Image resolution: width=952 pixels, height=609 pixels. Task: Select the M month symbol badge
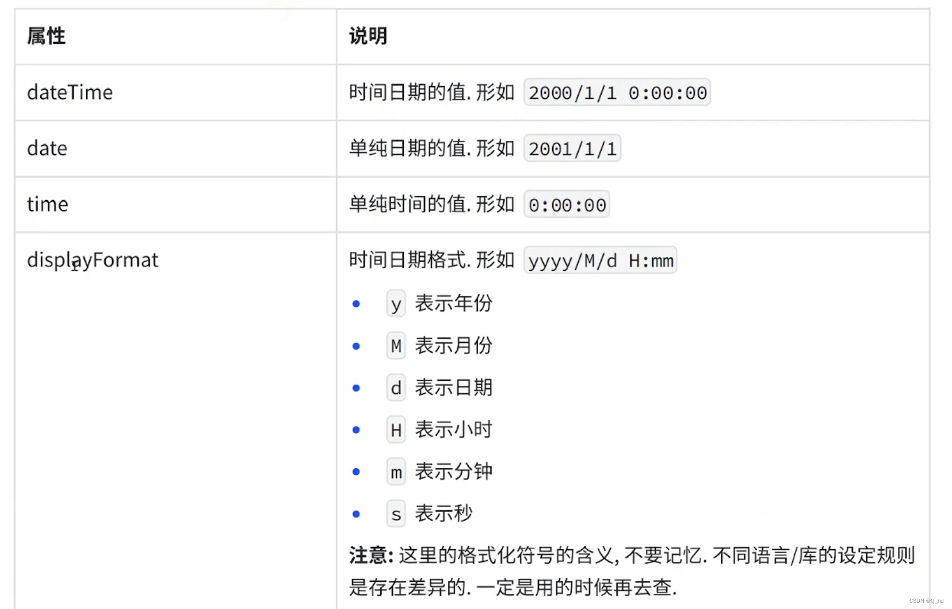395,346
